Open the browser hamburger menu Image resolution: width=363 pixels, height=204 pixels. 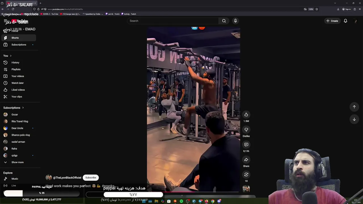pos(360,9)
